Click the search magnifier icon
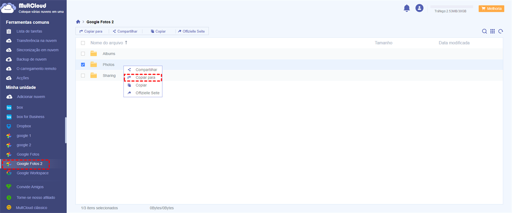Screen dimensions: 512x213 pyautogui.click(x=484, y=31)
